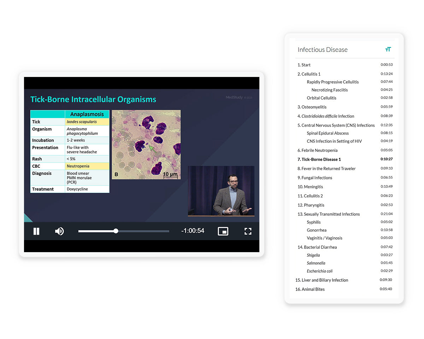Open chapter 16. Animal Bites
This screenshot has width=424, height=339.
310,289
